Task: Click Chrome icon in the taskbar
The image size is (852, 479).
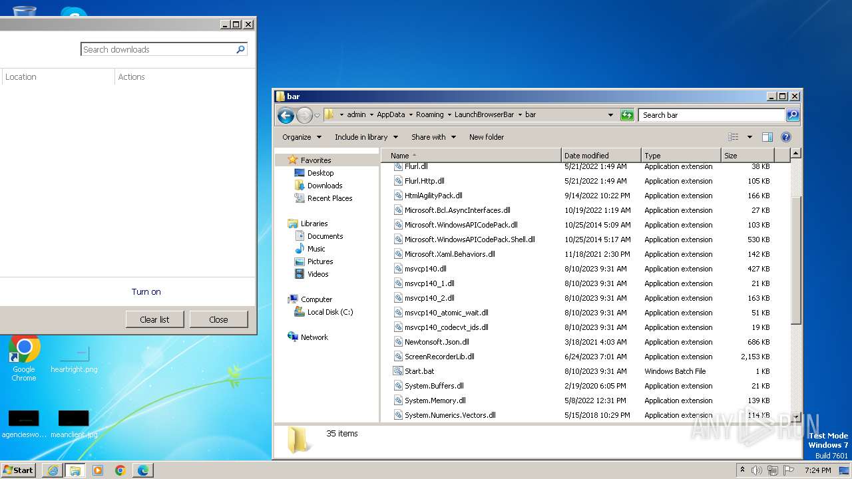Action: point(120,470)
